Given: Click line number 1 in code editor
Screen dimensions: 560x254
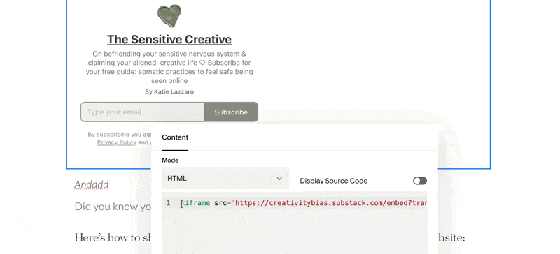Looking at the screenshot, I should click(168, 203).
